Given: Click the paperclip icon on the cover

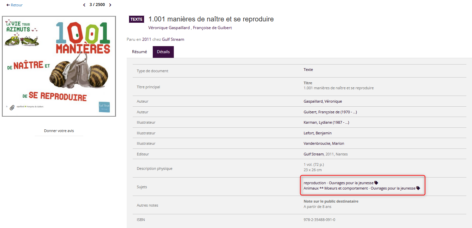Looking at the screenshot, I should [12, 107].
